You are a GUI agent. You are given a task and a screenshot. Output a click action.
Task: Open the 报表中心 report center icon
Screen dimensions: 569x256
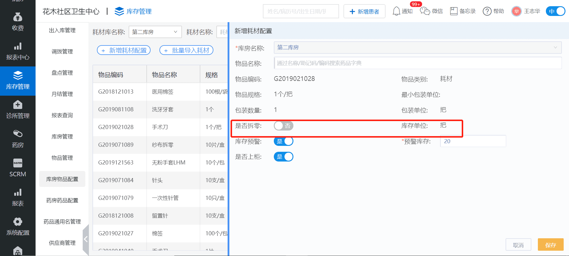pos(17,47)
